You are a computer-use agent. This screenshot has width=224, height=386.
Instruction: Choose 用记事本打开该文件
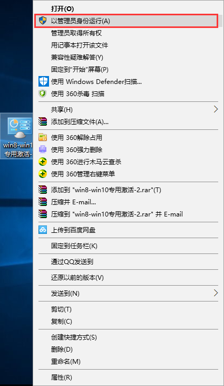tap(80, 45)
